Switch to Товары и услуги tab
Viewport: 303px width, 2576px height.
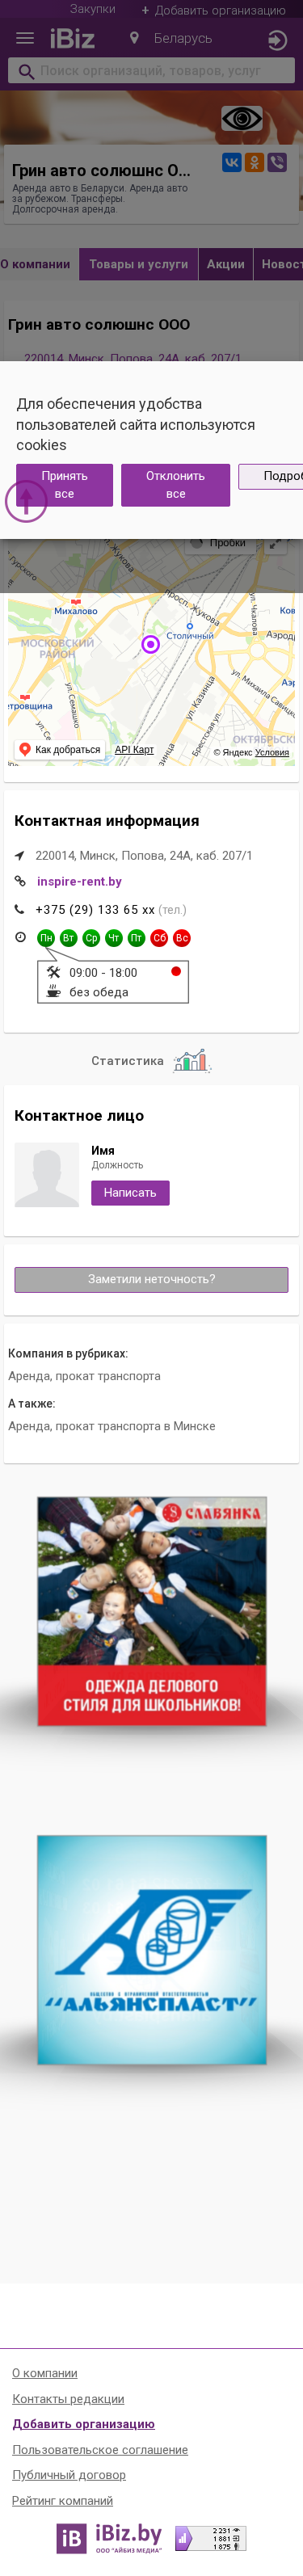click(x=138, y=264)
